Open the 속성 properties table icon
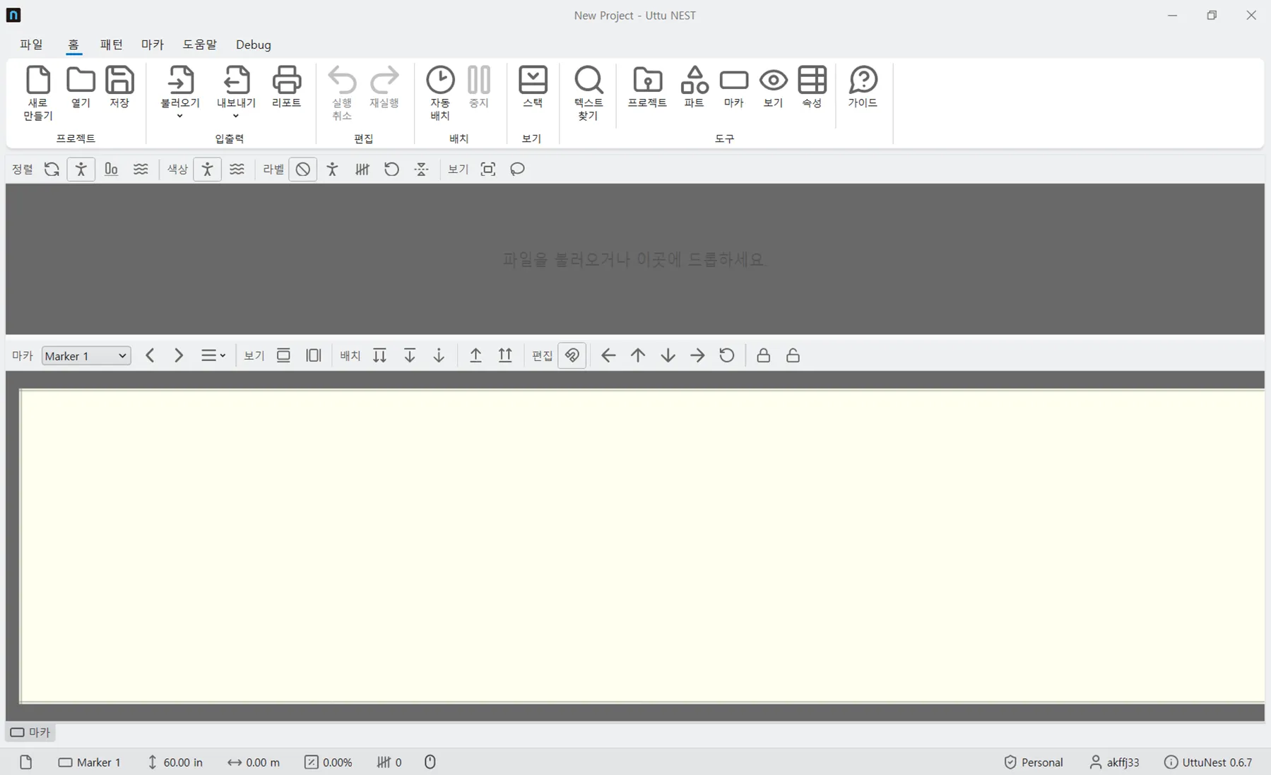The width and height of the screenshot is (1271, 775). (812, 87)
